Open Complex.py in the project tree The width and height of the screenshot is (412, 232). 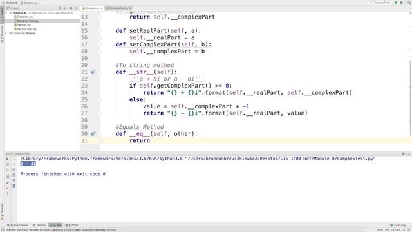click(24, 17)
